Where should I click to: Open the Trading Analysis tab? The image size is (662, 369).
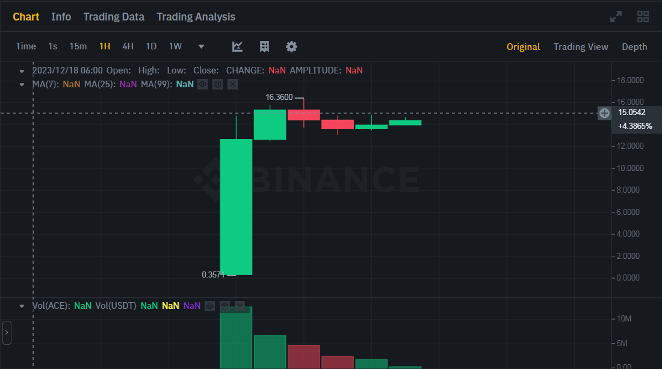click(196, 17)
